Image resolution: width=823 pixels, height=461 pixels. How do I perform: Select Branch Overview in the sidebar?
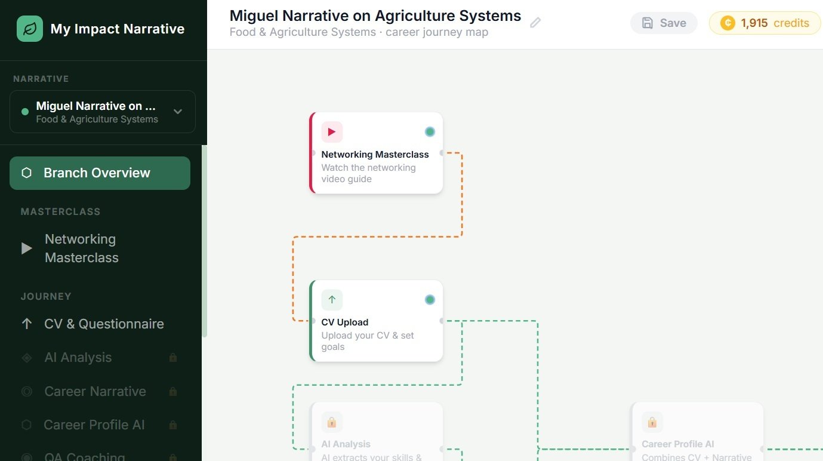100,173
